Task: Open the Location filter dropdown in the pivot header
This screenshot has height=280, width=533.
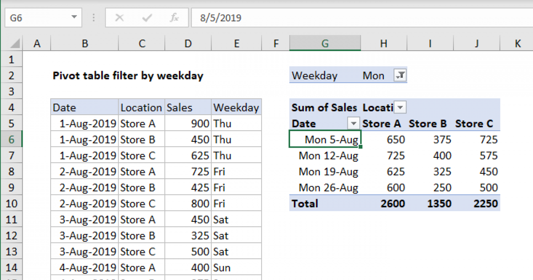Action: [400, 107]
